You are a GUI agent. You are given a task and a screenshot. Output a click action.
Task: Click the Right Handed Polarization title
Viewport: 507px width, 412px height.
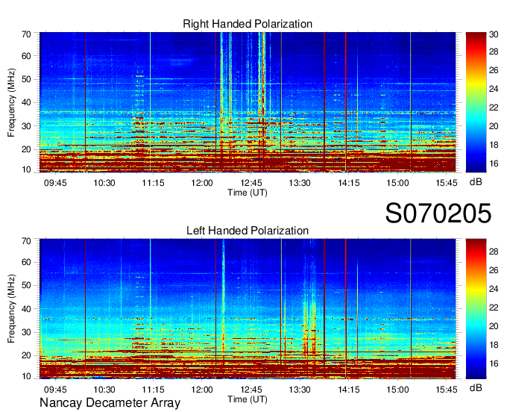click(248, 24)
